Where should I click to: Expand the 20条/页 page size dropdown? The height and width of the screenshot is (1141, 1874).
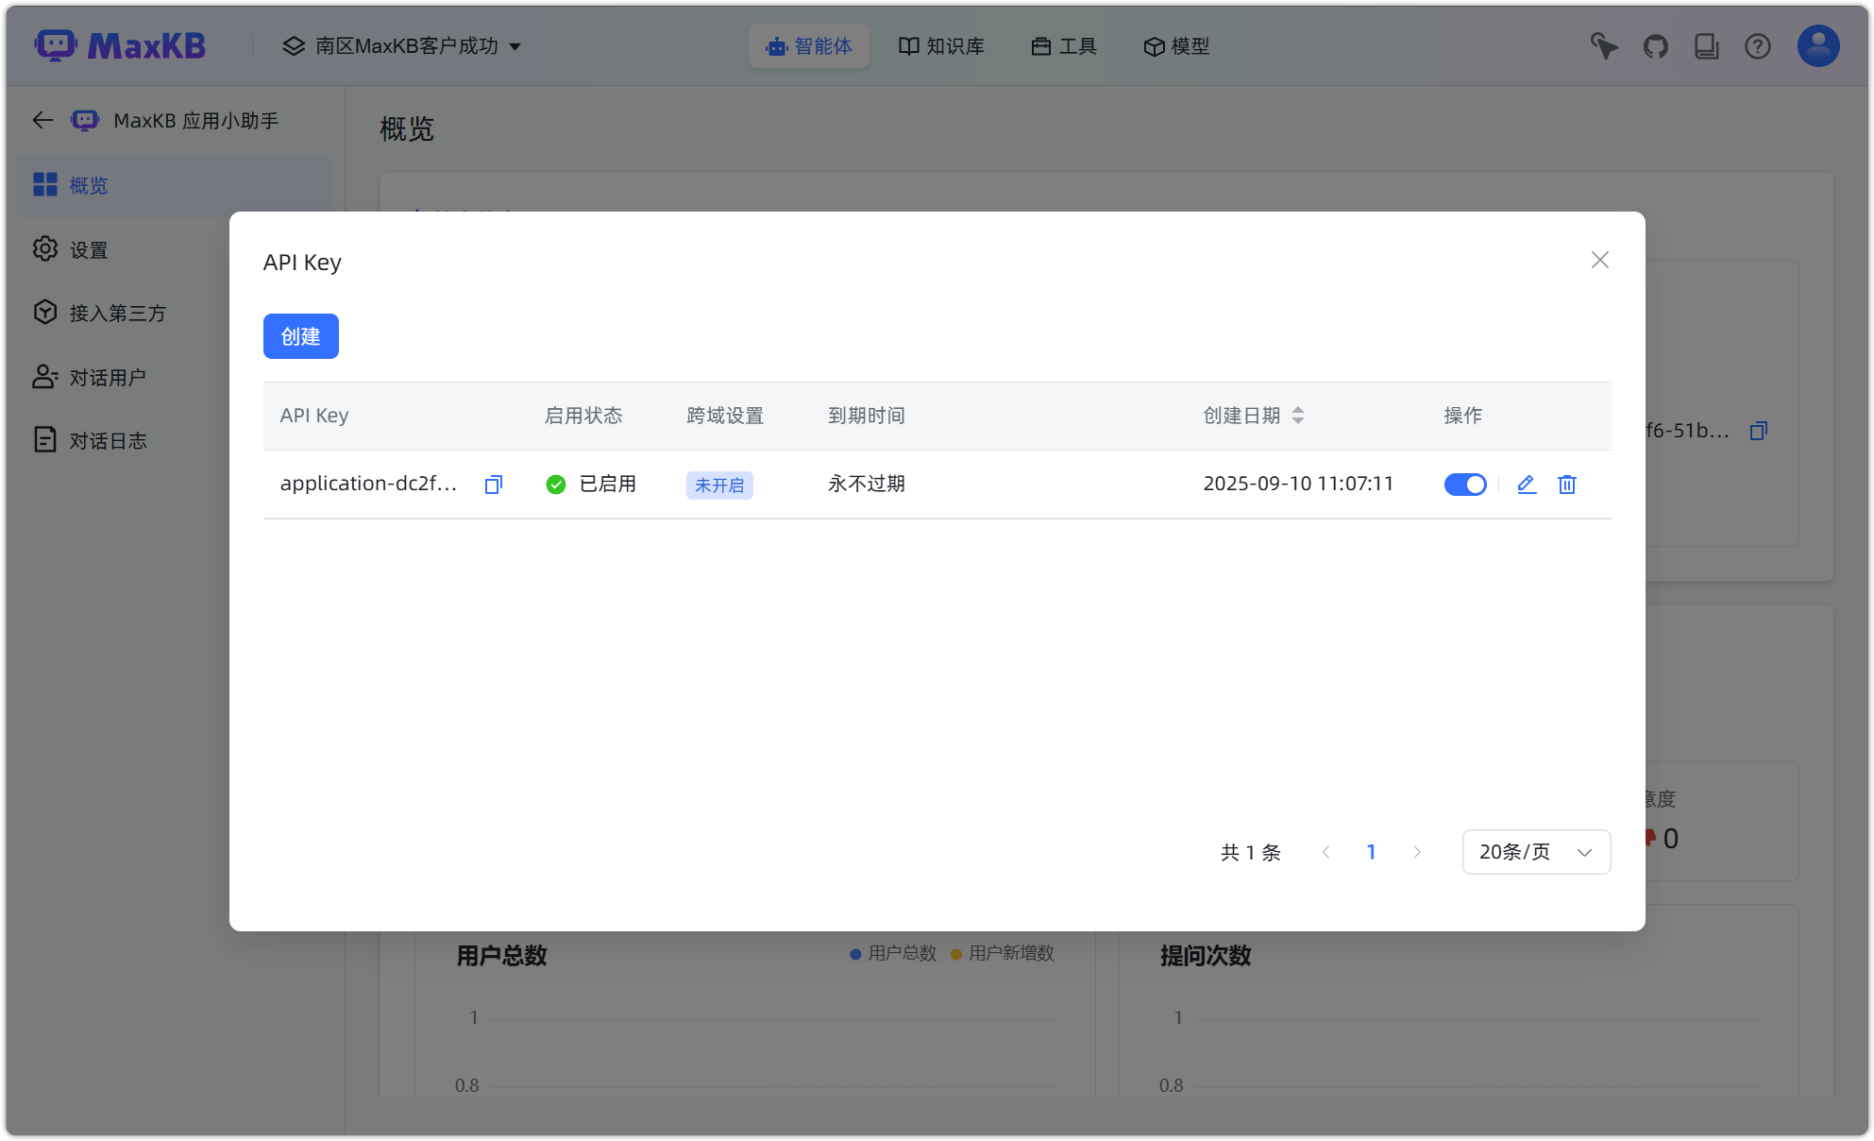[x=1535, y=852]
